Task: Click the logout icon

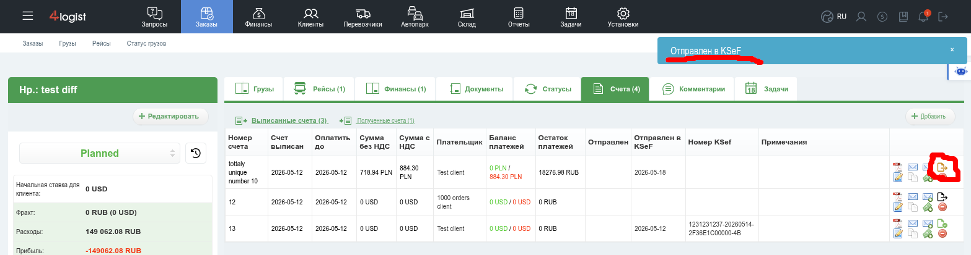Action: click(943, 17)
